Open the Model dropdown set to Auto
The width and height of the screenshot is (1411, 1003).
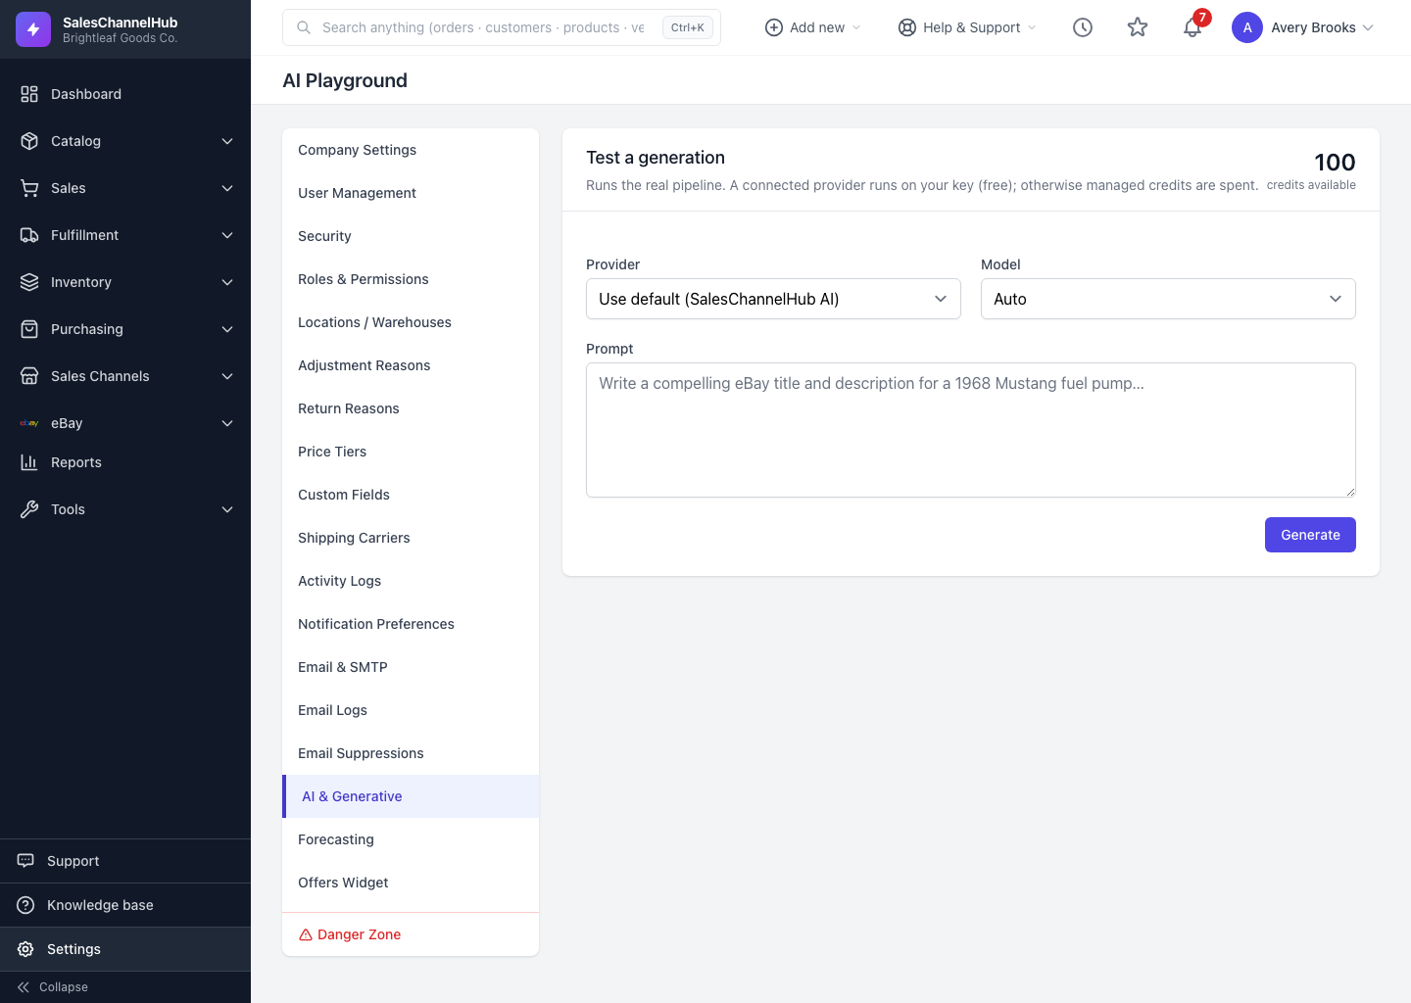[1168, 299]
